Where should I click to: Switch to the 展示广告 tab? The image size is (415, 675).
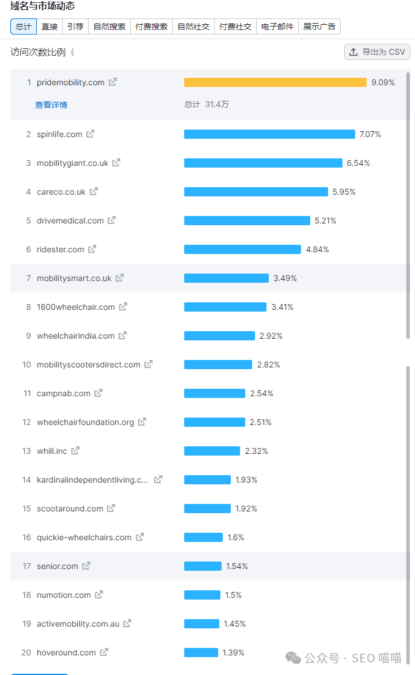point(319,26)
